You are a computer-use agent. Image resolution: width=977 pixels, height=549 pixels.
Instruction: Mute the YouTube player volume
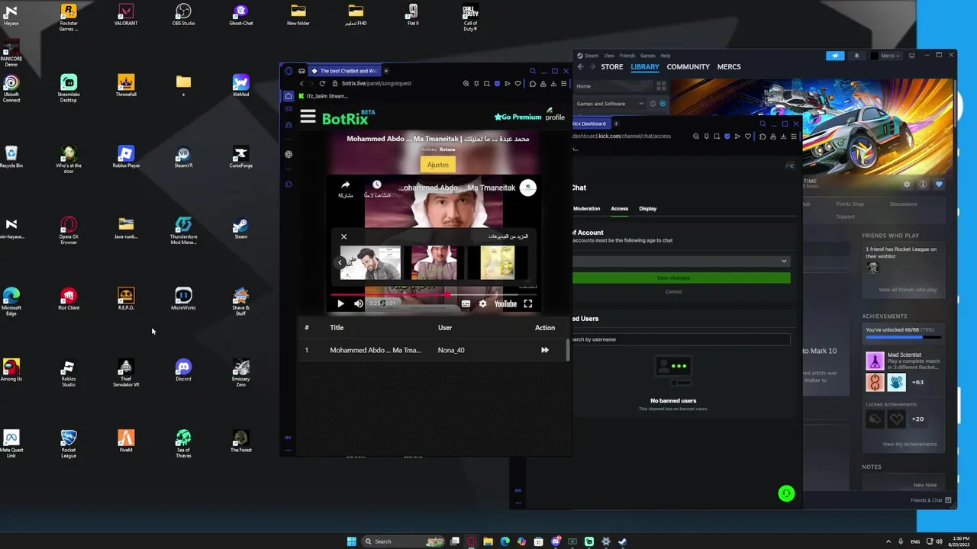(x=359, y=303)
